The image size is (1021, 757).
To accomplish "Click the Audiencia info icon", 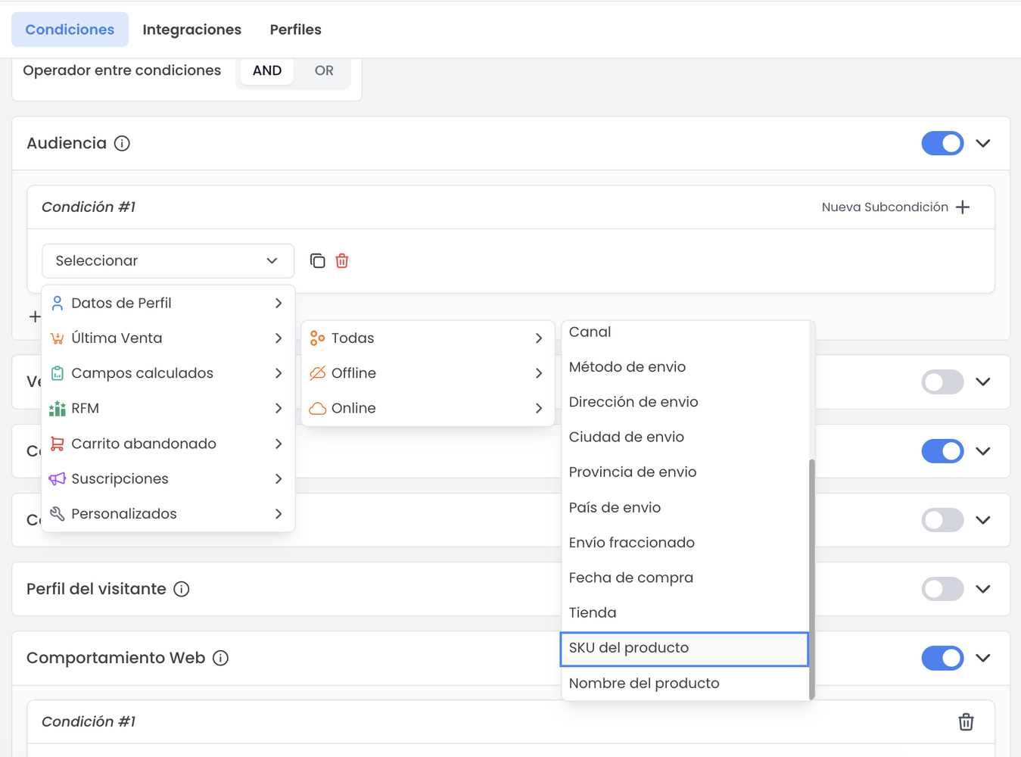I will point(122,143).
